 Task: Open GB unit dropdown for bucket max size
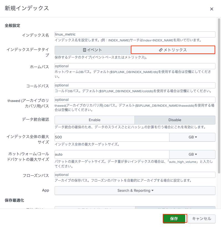click(x=192, y=155)
